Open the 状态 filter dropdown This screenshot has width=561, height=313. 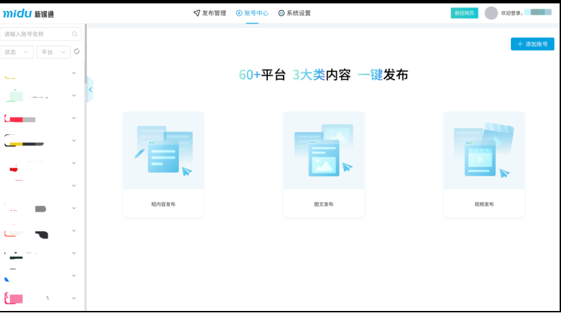coord(18,52)
